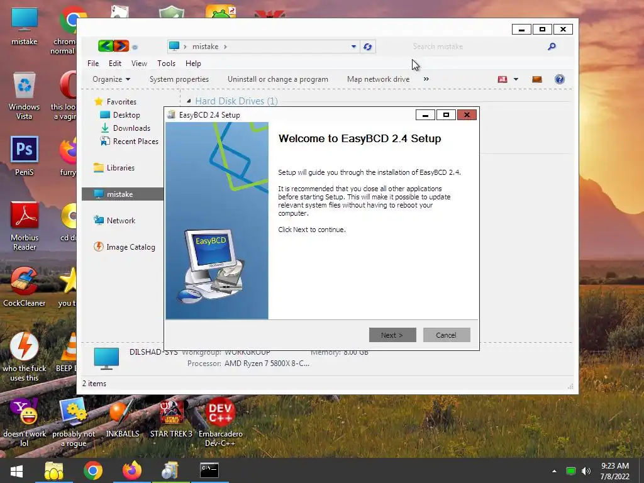Click the volume speaker tray icon
The height and width of the screenshot is (483, 644).
(x=586, y=471)
